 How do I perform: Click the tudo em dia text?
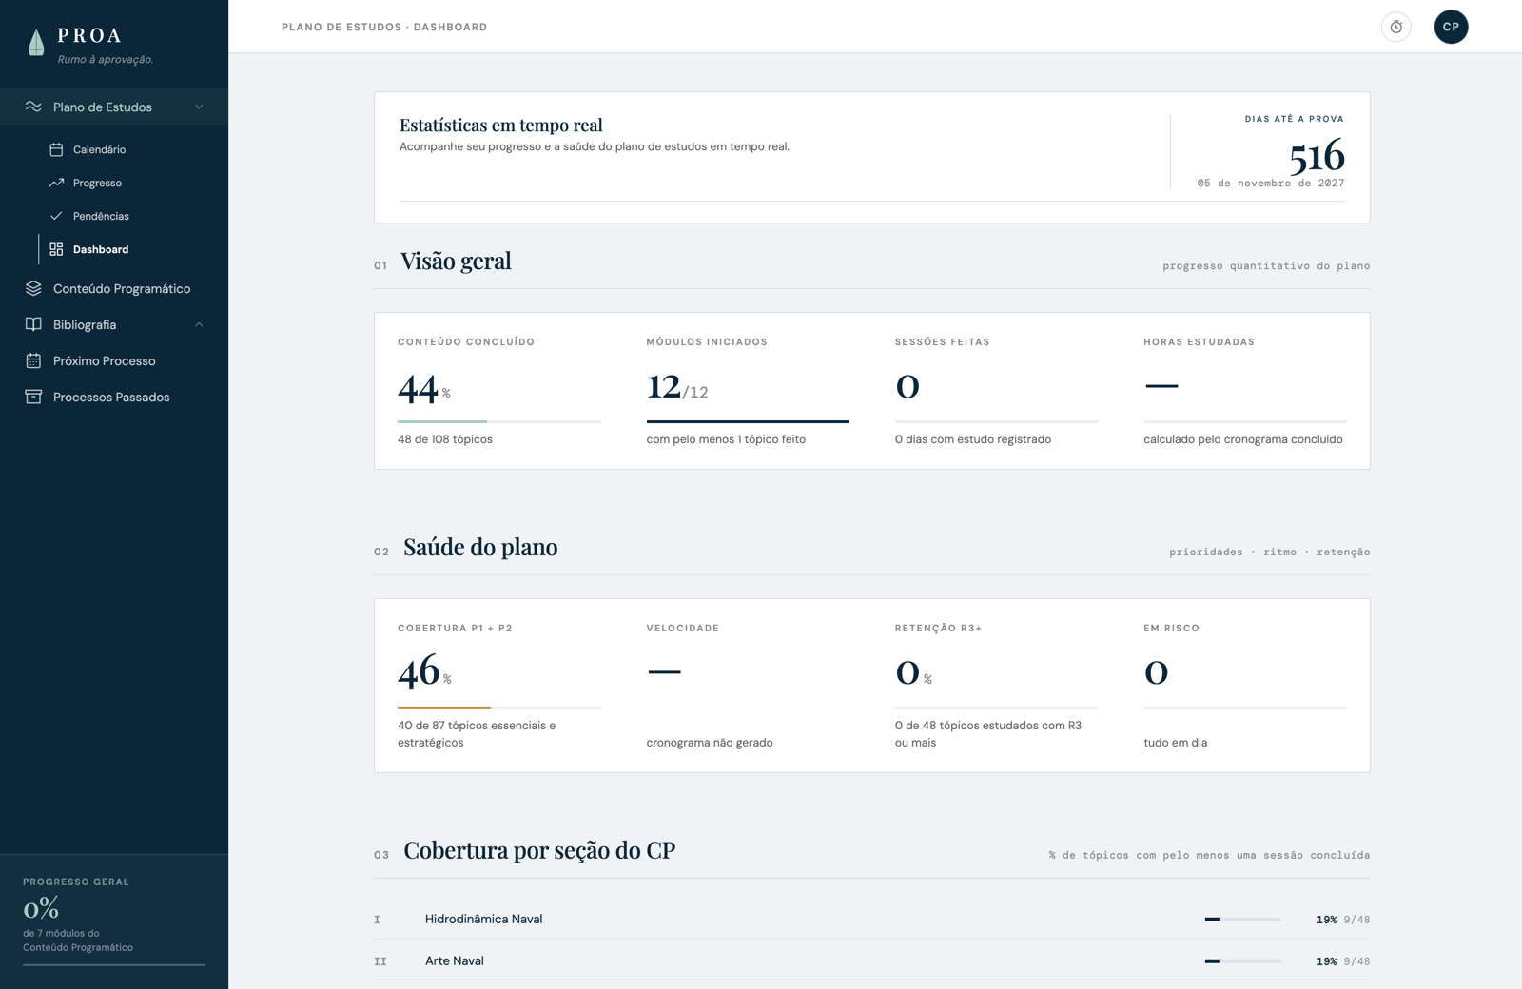[1176, 743]
